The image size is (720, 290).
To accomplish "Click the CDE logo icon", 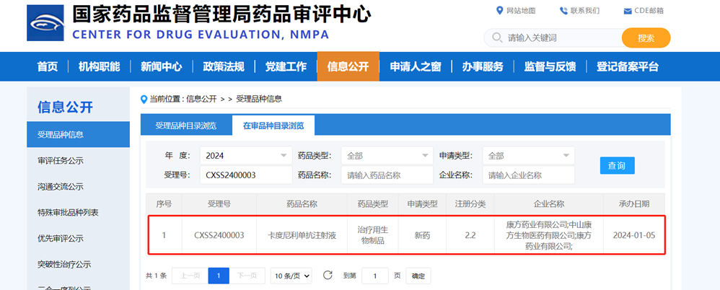I will click(x=45, y=24).
